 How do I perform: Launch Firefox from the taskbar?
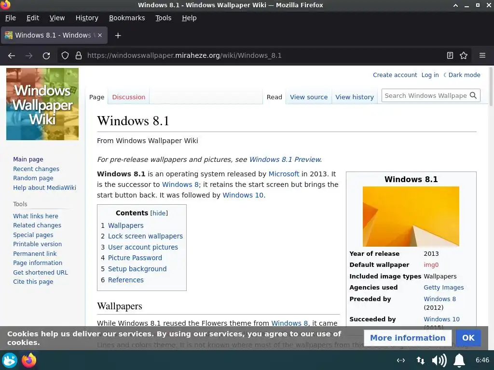29,360
